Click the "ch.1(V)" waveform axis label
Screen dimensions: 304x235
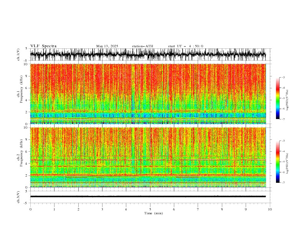[18, 55]
